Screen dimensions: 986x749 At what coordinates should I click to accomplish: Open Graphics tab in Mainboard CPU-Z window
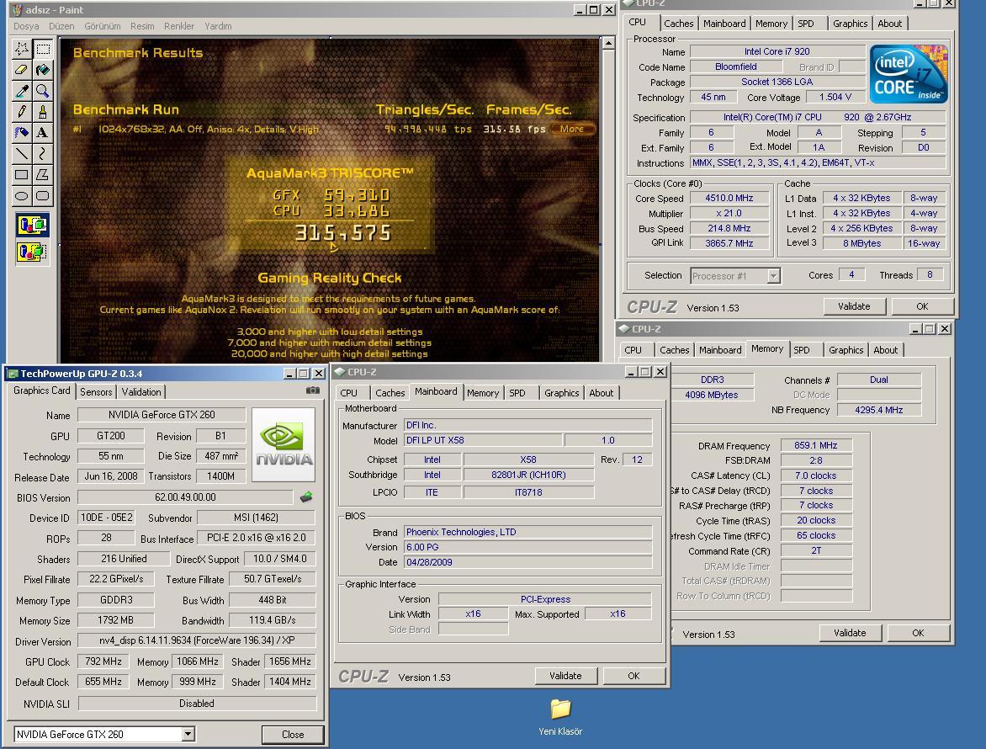tap(561, 393)
